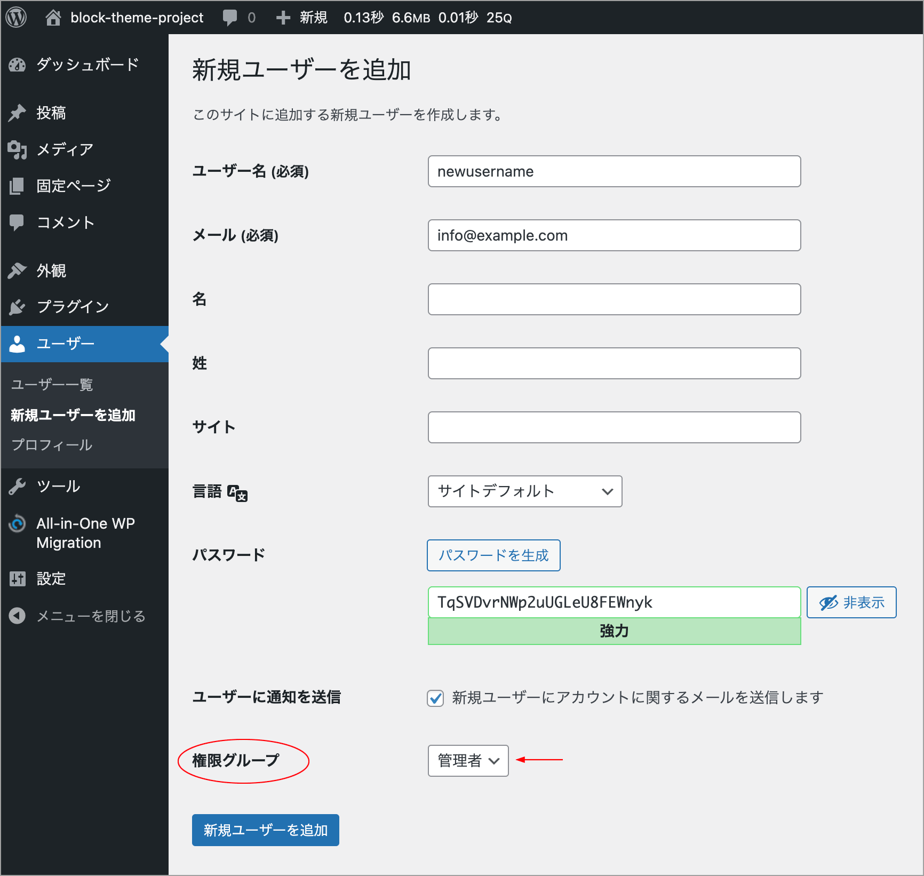Submit with the 新規ユーザーを追加 button
Screen dimensions: 924x876
click(265, 830)
